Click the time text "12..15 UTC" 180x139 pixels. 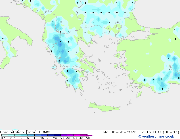(x=150, y=132)
